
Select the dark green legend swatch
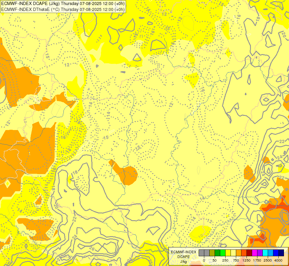(218, 253)
